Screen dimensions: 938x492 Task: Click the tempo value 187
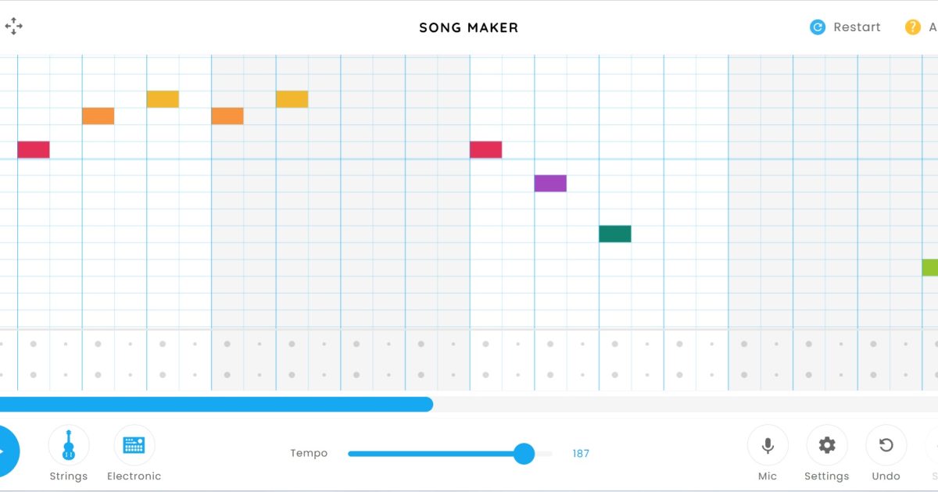581,454
